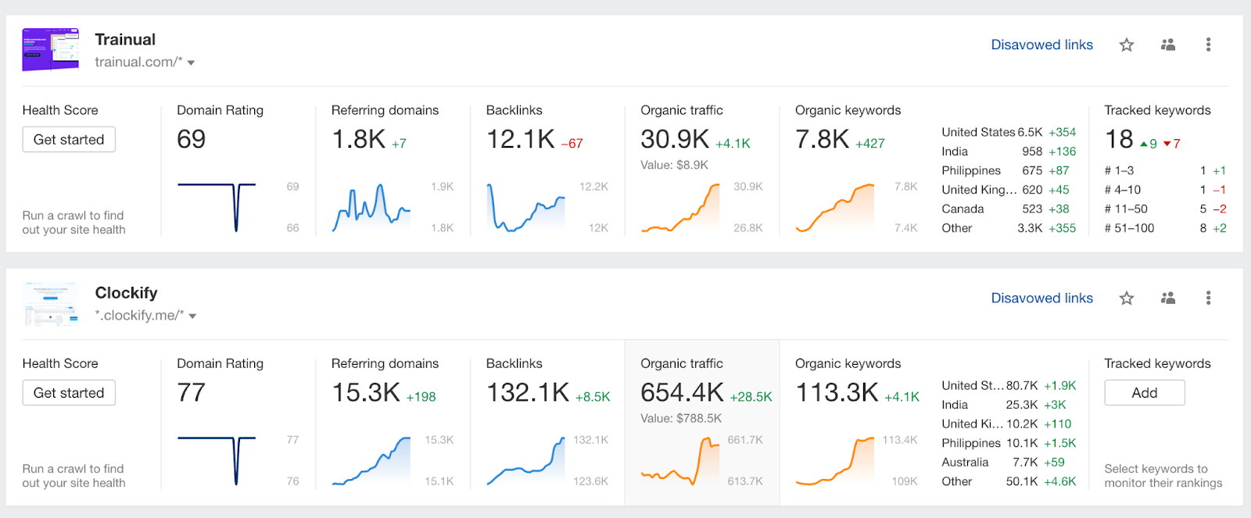The width and height of the screenshot is (1251, 518).
Task: Open sharing users icon for Clockify
Action: (1168, 298)
